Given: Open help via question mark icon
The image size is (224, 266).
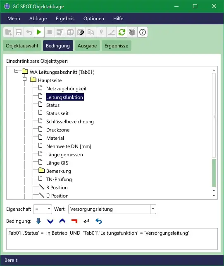Looking at the screenshot, I should click(143, 32).
